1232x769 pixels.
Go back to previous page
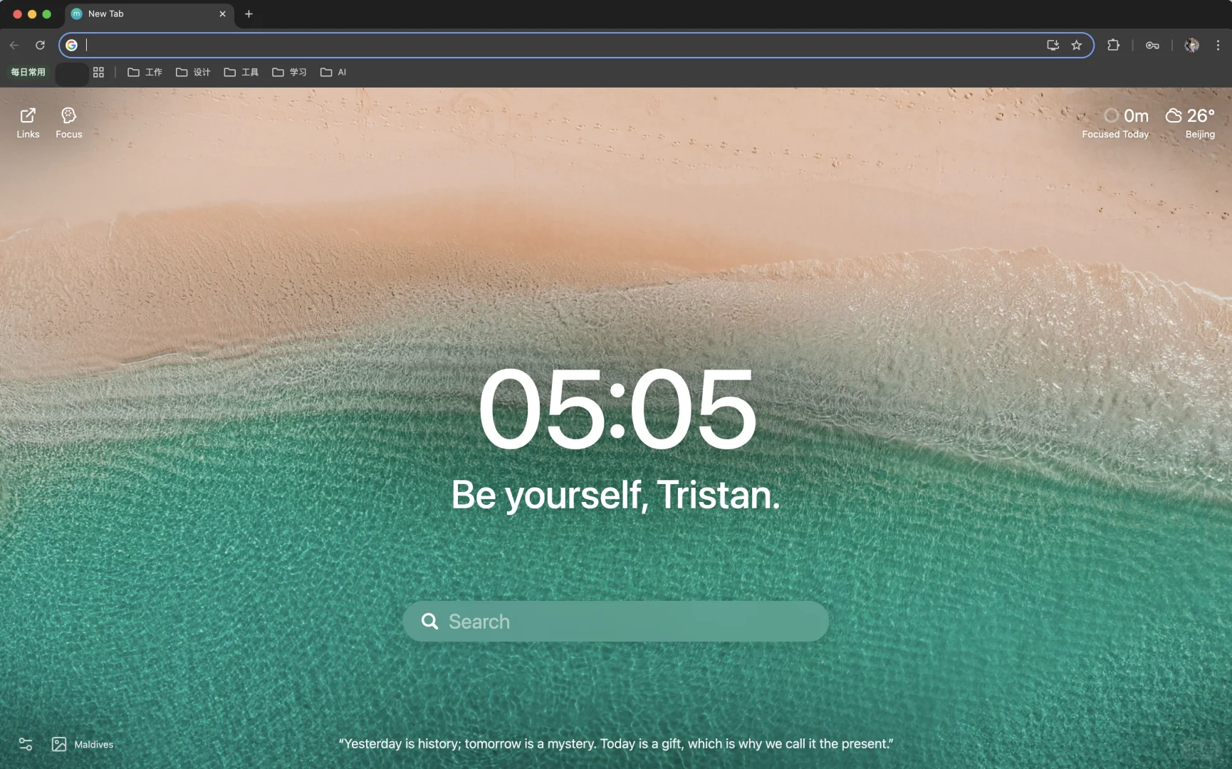14,45
